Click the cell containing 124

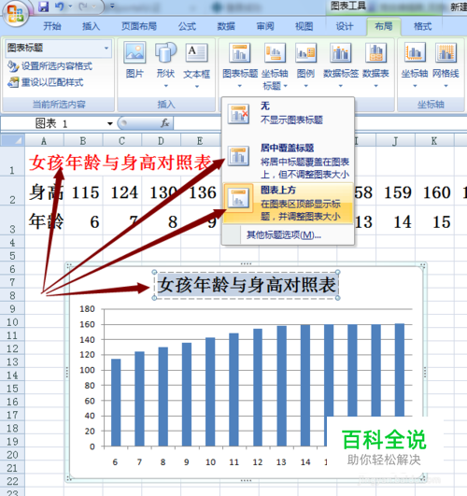coord(122,191)
